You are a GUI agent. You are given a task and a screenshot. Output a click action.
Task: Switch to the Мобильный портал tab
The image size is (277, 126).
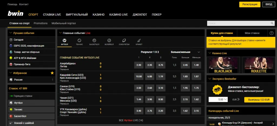click(x=64, y=23)
